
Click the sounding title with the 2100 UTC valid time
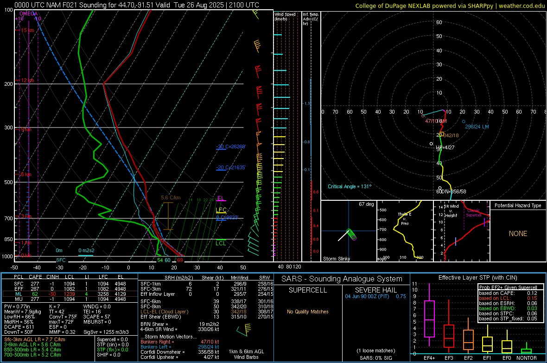(x=137, y=5)
